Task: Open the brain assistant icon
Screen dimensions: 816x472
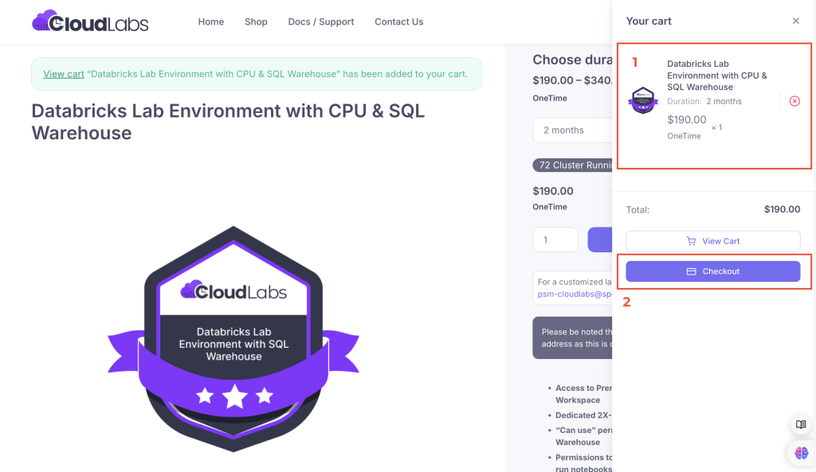Action: click(801, 453)
